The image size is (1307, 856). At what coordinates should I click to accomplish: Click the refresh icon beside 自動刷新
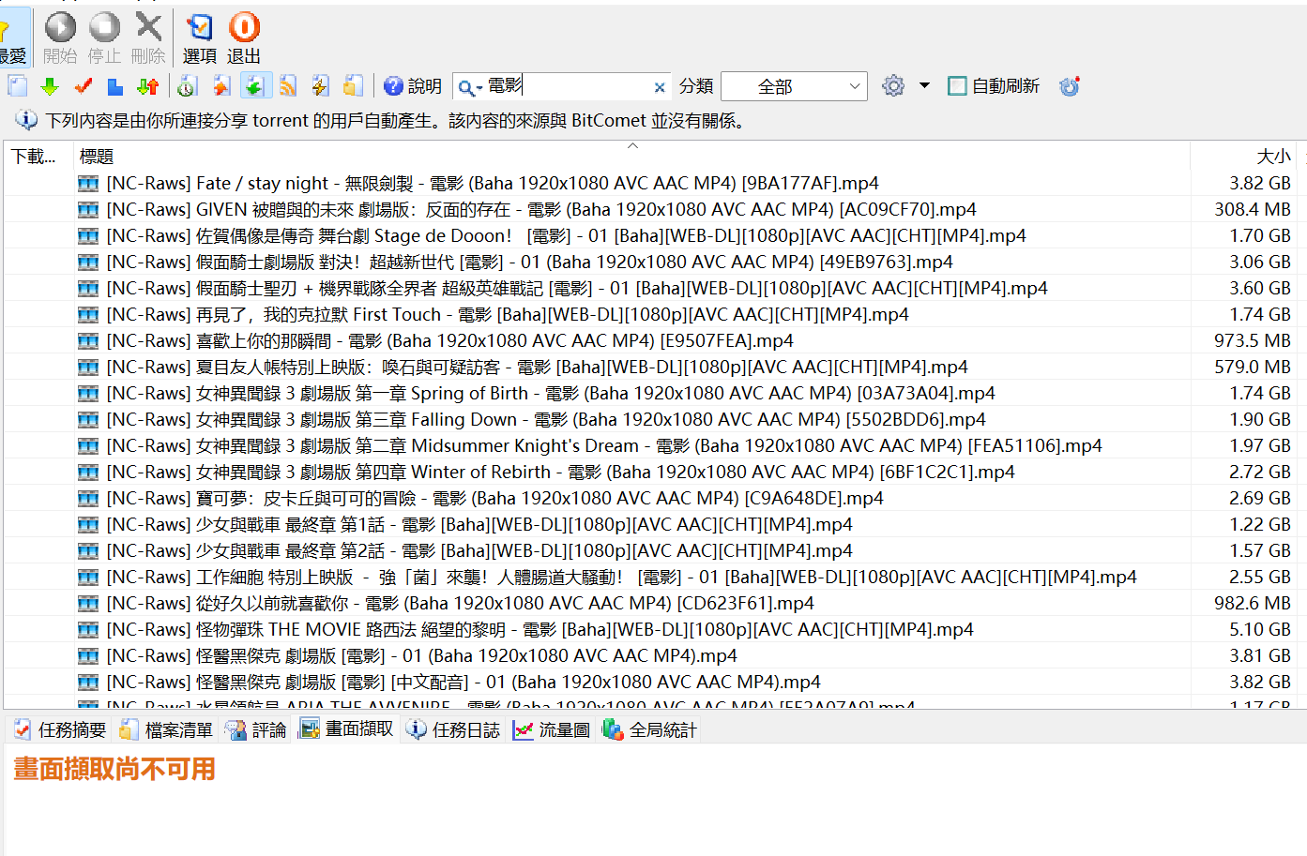tap(1069, 86)
